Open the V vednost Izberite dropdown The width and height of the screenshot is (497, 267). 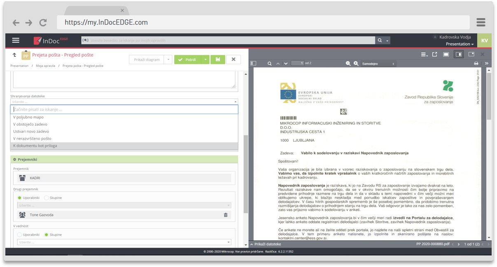pyautogui.click(x=124, y=242)
